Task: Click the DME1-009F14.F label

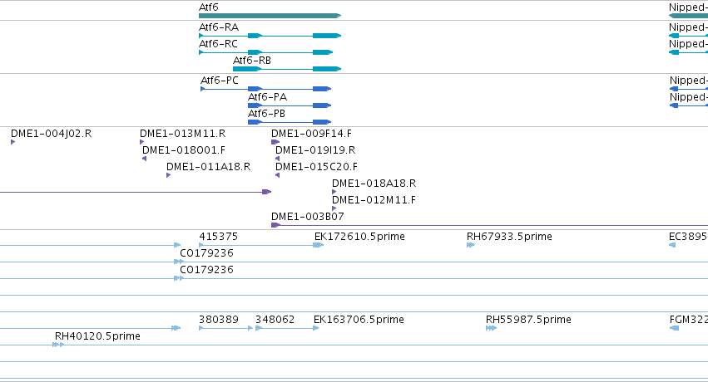Action: pyautogui.click(x=311, y=134)
